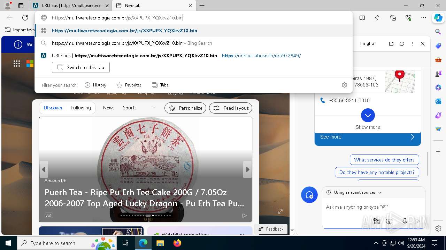
Task: Select 'What services do they offer?' suggestion
Action: [384, 160]
